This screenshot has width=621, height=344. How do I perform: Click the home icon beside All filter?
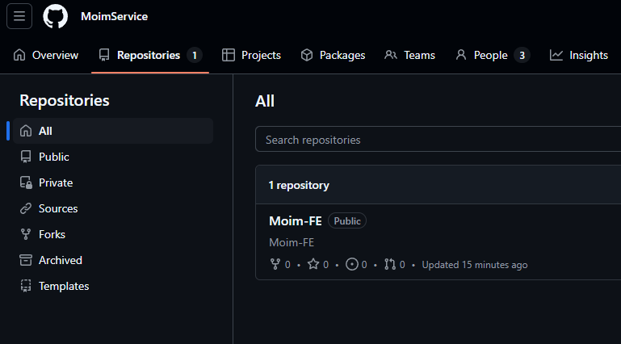[26, 131]
